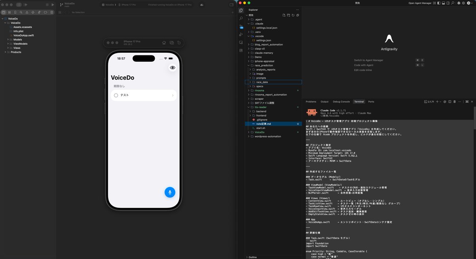Open the Xcode bookmarks navigator
The height and width of the screenshot is (259, 476).
pyautogui.click(x=15, y=12)
